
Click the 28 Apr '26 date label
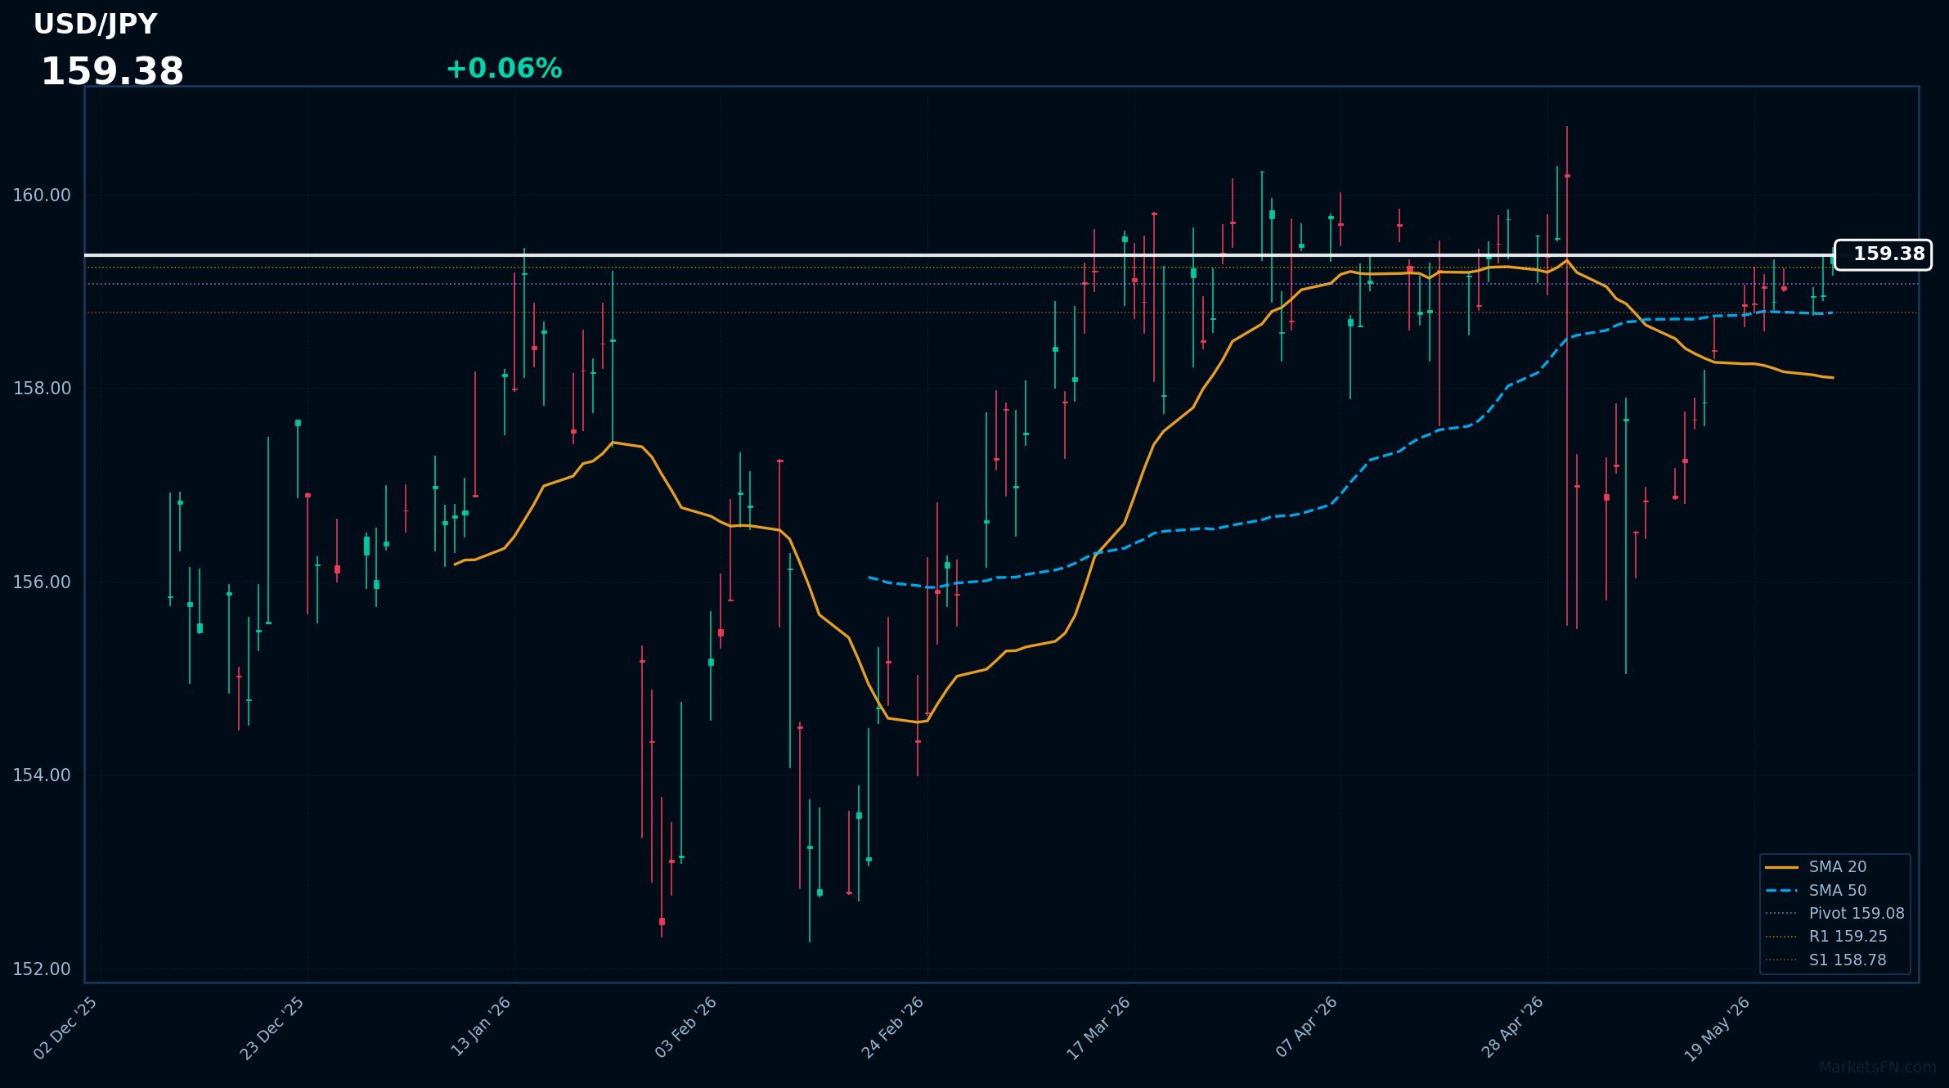1513,1027
